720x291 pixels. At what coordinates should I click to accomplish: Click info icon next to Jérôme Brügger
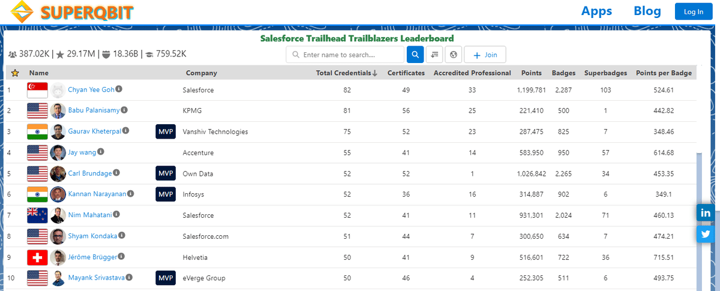point(122,256)
